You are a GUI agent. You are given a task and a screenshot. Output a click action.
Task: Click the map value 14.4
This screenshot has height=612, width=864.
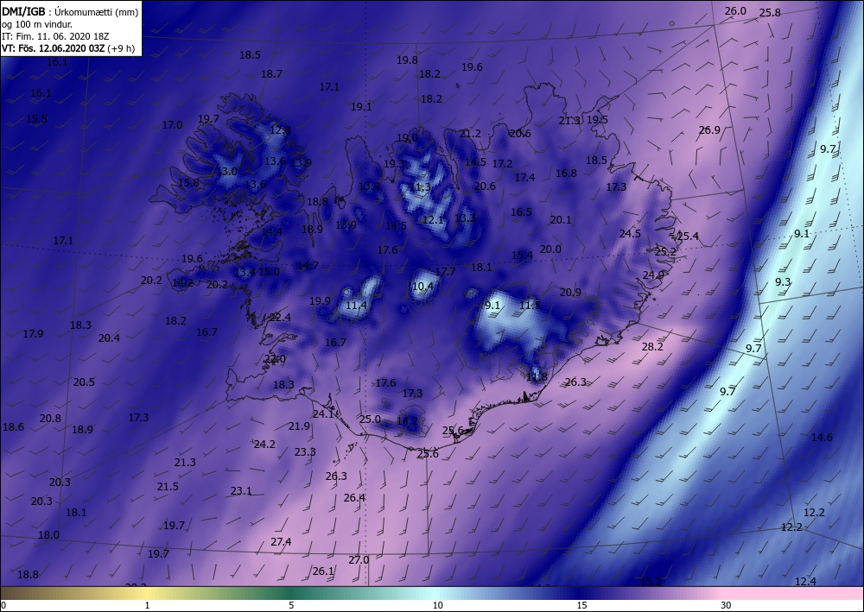pyautogui.click(x=271, y=232)
